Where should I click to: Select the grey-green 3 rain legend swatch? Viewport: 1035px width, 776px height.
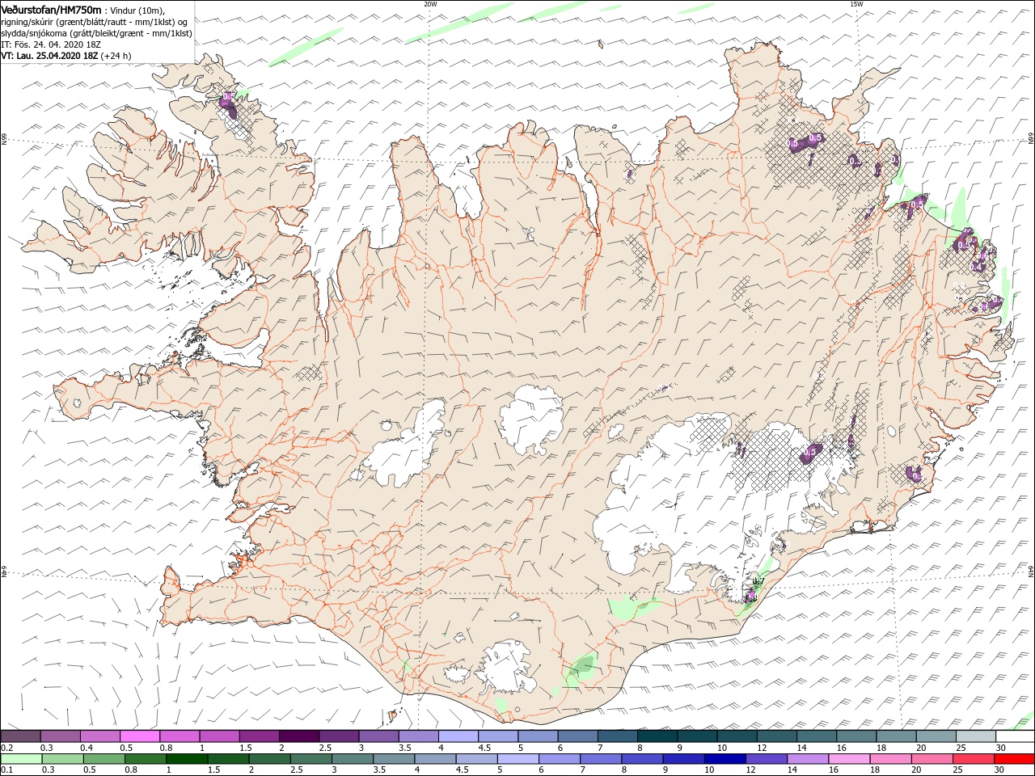tap(353, 758)
